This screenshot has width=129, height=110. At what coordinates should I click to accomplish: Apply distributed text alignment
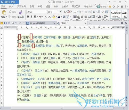89,17
